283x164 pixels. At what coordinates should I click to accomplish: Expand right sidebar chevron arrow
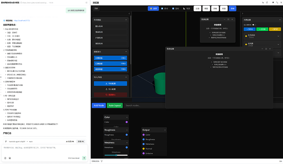tap(242, 14)
